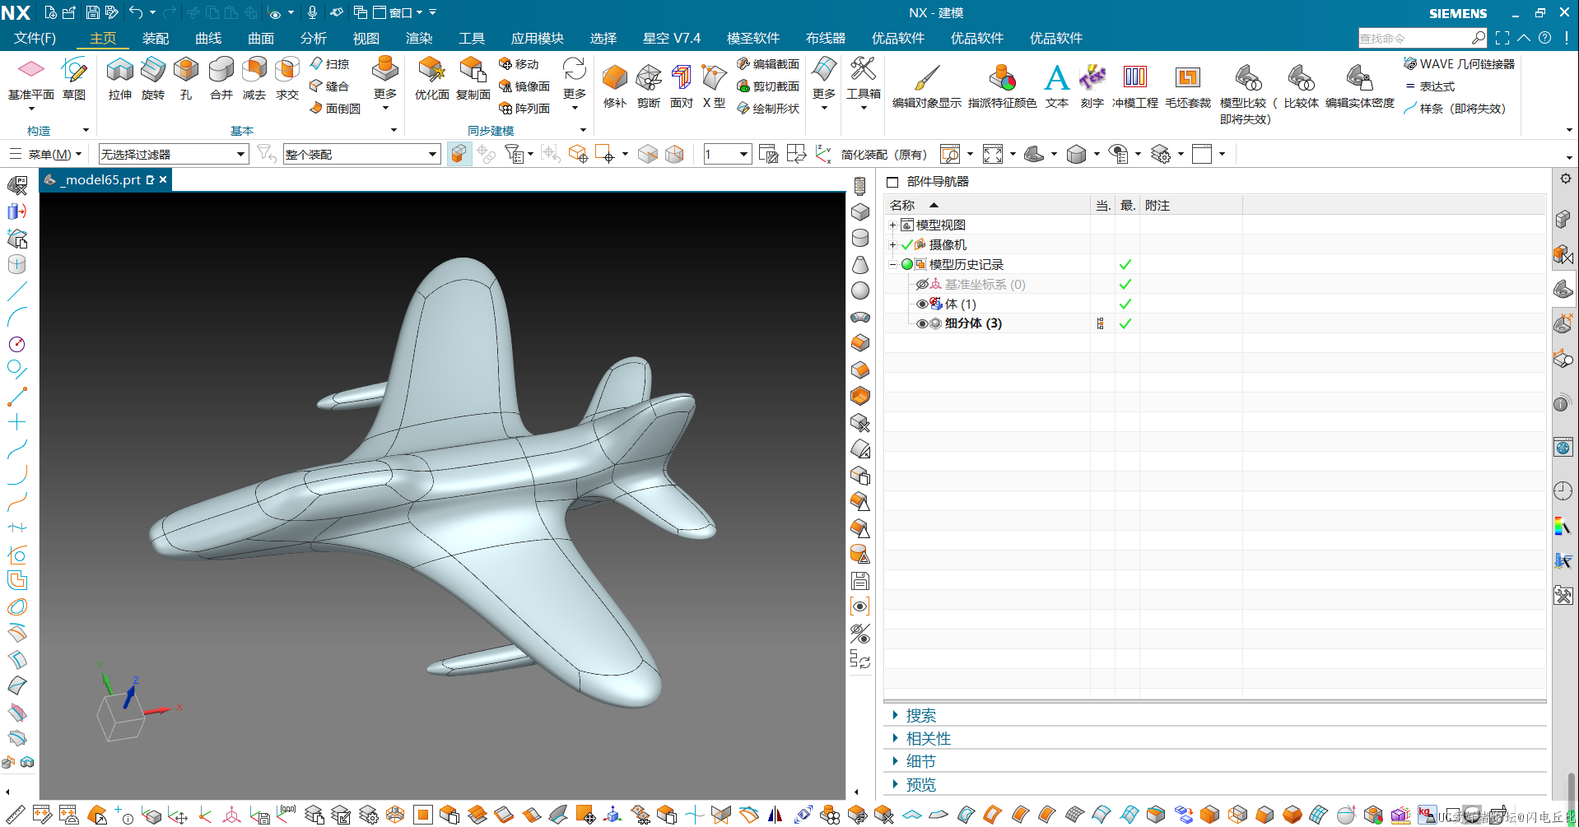
Task: Click 编辑对象显示 edit object display
Action: click(927, 86)
